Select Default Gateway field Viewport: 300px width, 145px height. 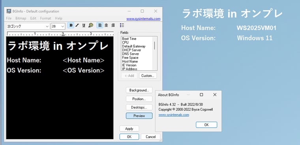134,46
